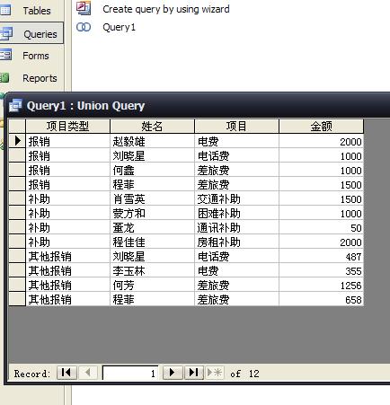
Task: Jump to the last record
Action: (194, 373)
